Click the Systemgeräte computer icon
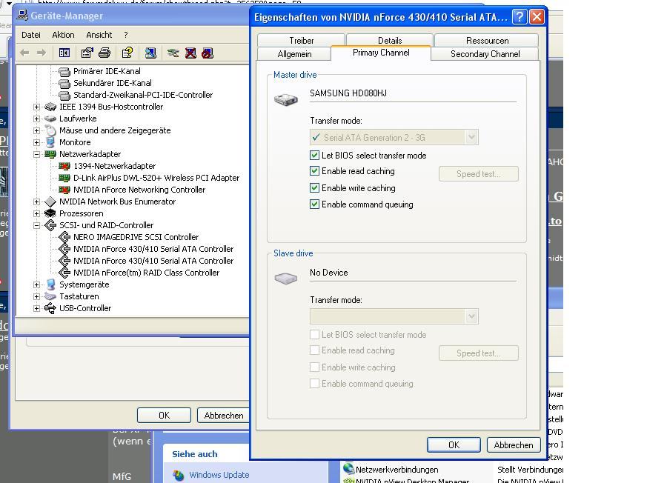Screen dimensions: 667x483 50,284
